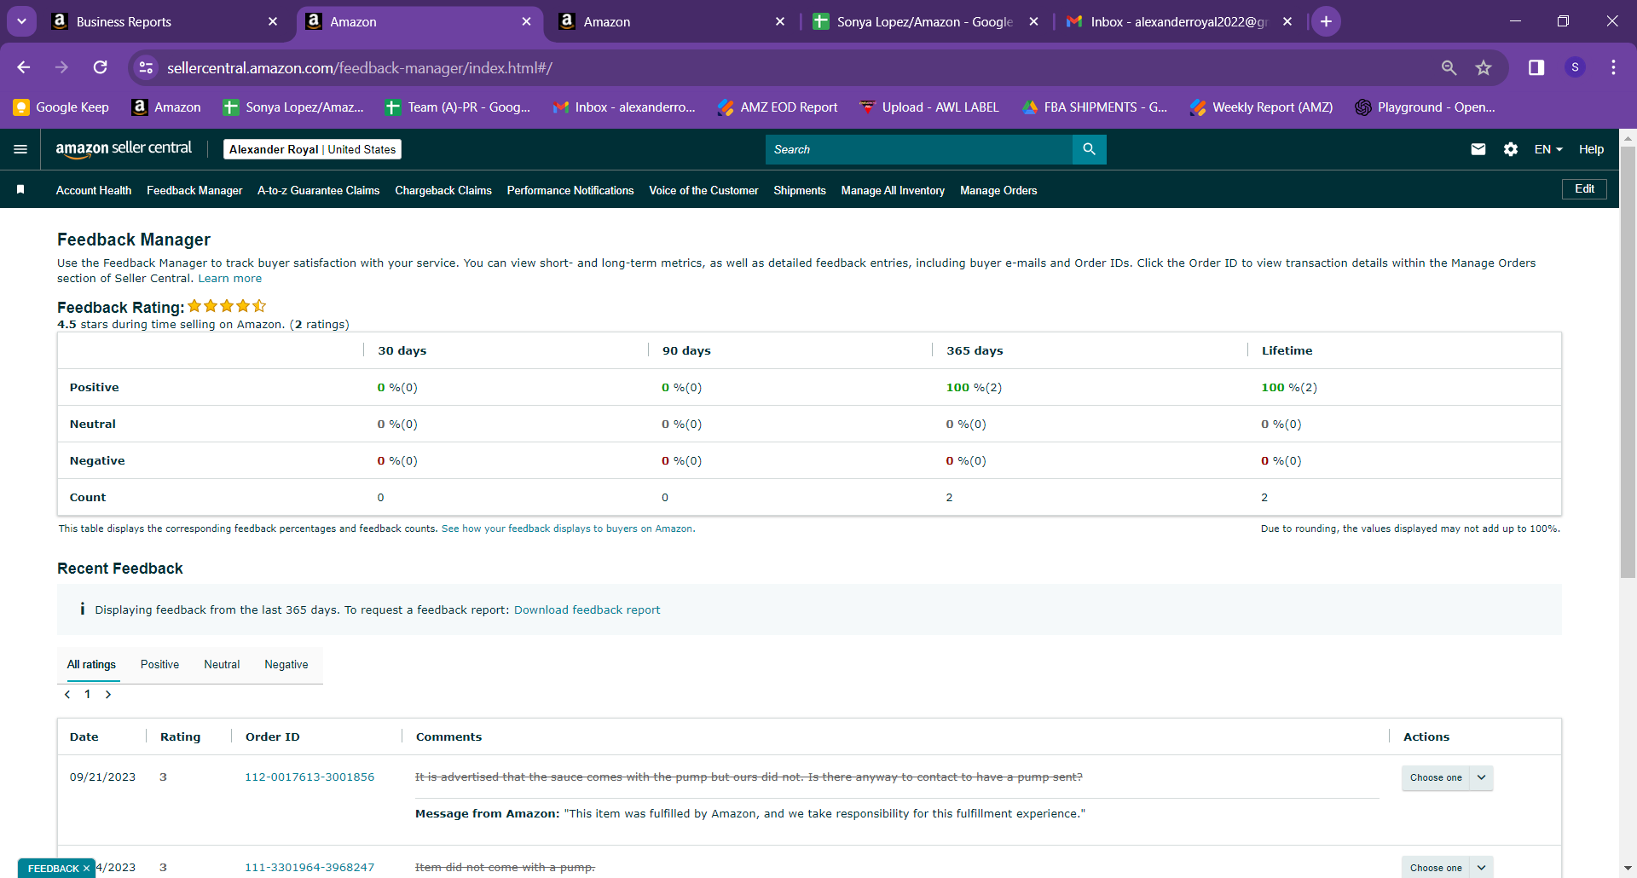The width and height of the screenshot is (1637, 878).
Task: Open Seller Central hamburger menu
Action: 20,149
